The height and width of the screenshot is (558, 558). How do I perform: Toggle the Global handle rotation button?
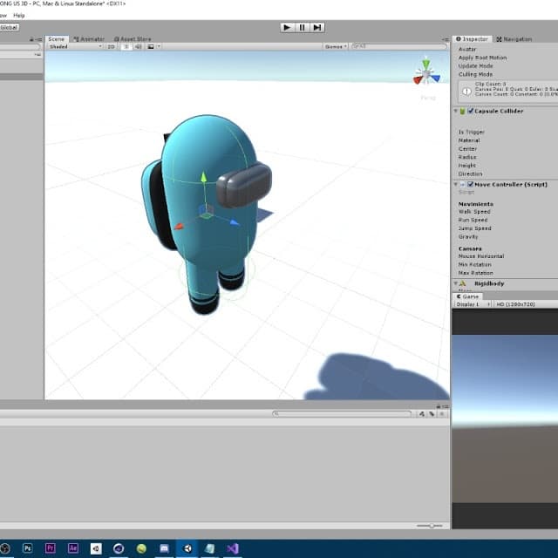(10, 27)
